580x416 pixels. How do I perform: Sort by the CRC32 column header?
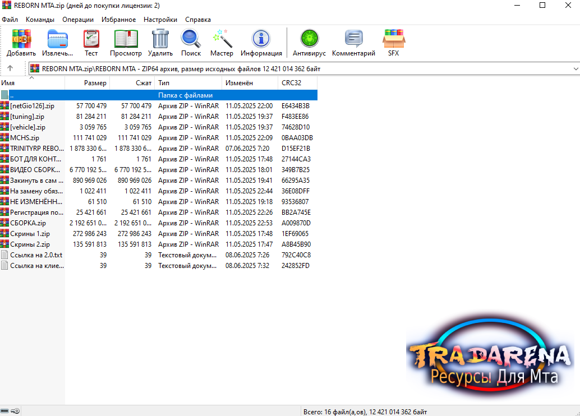297,83
